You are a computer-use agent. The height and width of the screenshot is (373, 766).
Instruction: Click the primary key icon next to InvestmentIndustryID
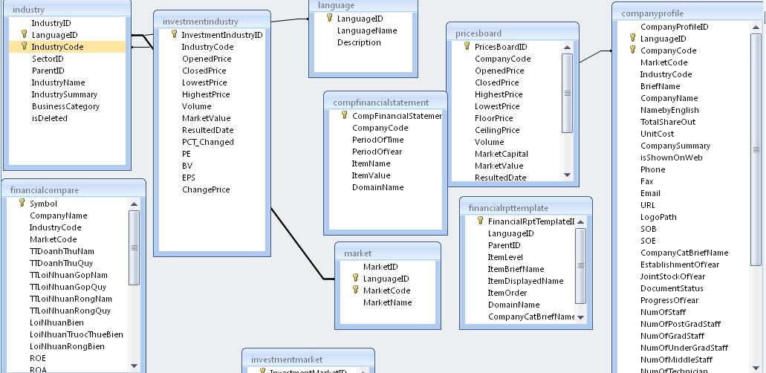pos(174,34)
